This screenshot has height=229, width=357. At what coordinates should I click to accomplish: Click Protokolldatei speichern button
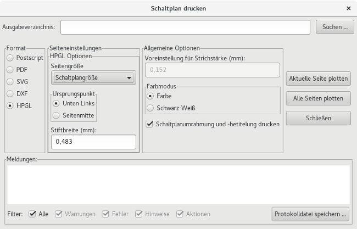coord(311,213)
